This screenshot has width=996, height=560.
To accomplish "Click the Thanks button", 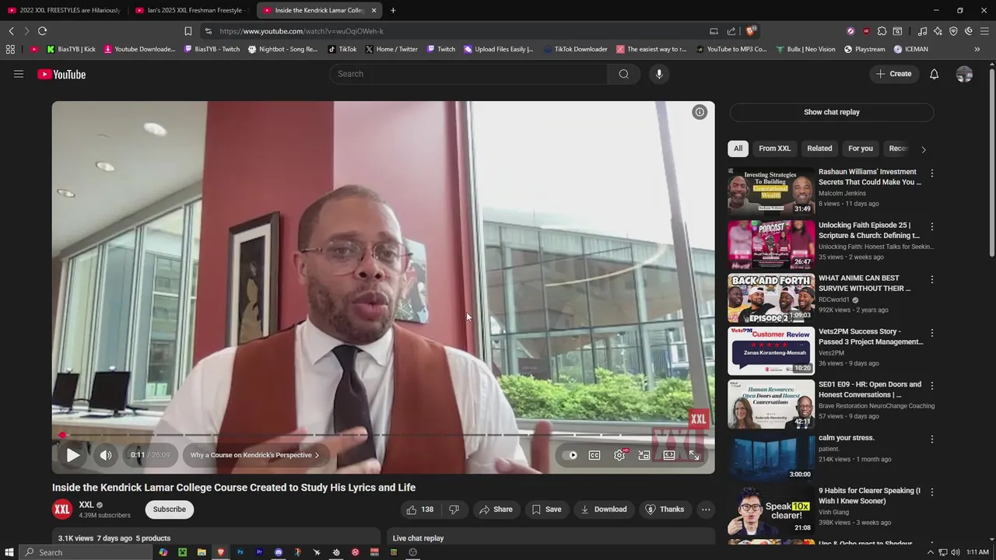I will click(665, 509).
